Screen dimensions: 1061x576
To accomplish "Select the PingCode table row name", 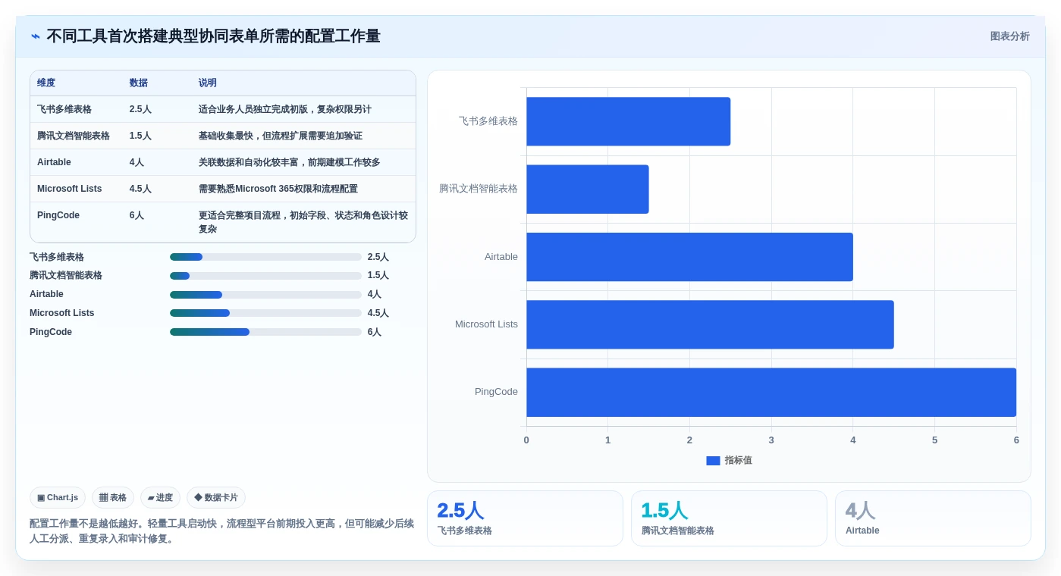I will (58, 215).
